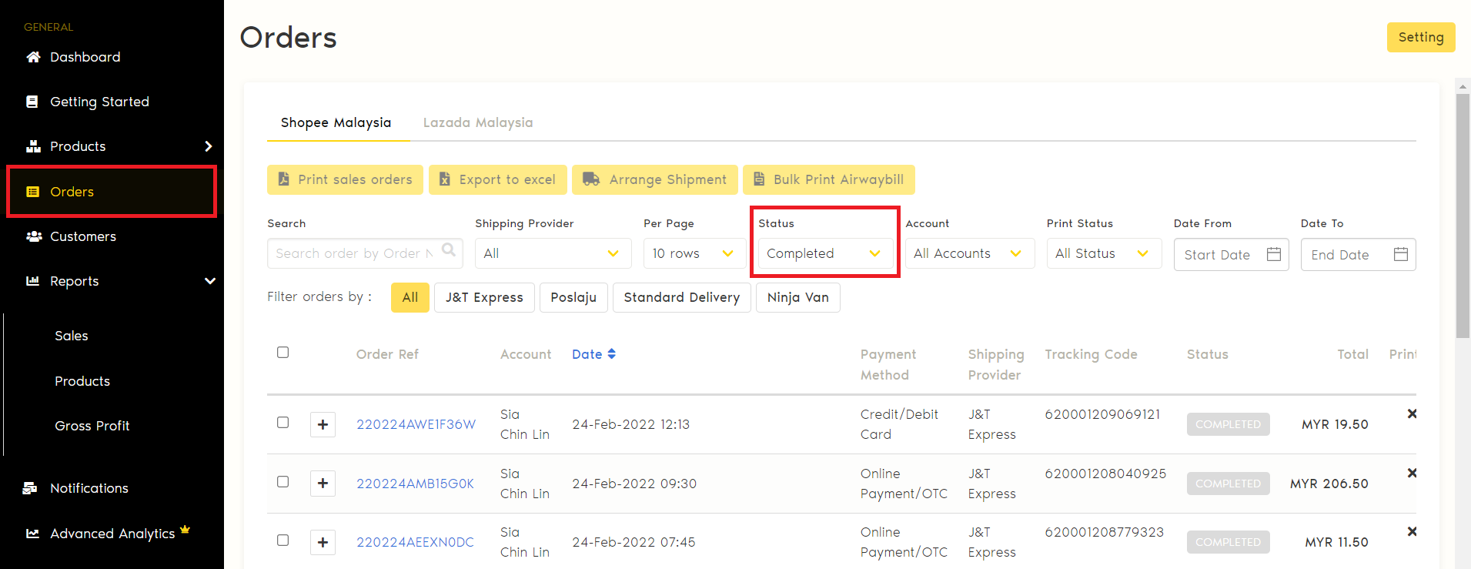Open Gross Profit report in sidebar

point(92,426)
